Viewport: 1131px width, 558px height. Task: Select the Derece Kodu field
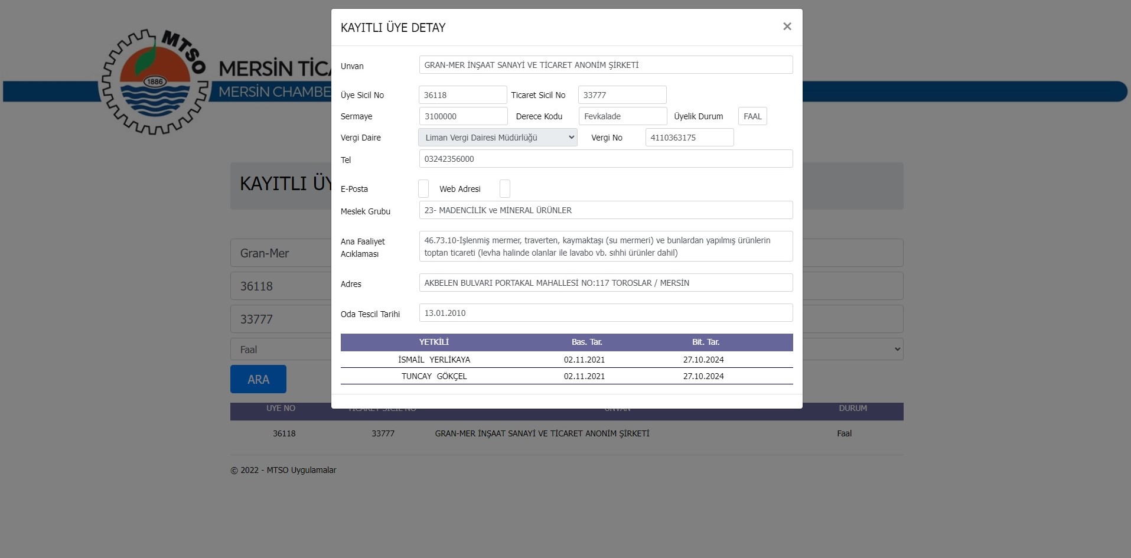pyautogui.click(x=622, y=116)
